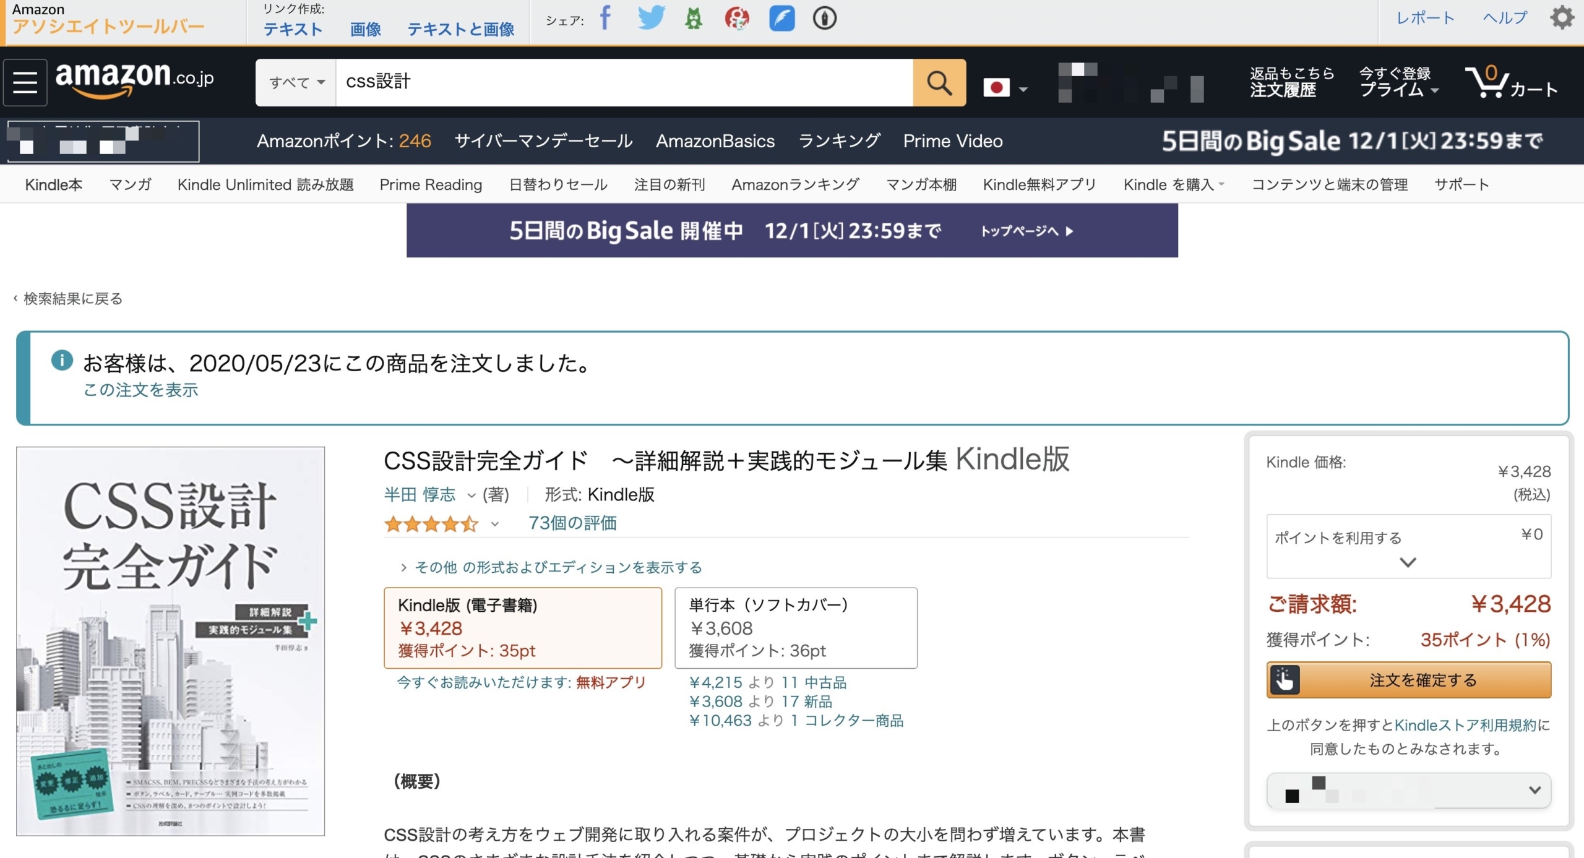Open the Kindleストア利用規約 link
1584x858 pixels.
click(x=1465, y=725)
